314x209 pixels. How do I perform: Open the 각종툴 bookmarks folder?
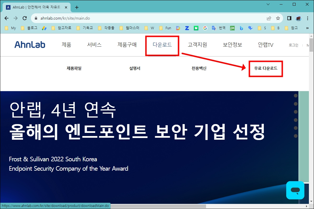(106, 28)
